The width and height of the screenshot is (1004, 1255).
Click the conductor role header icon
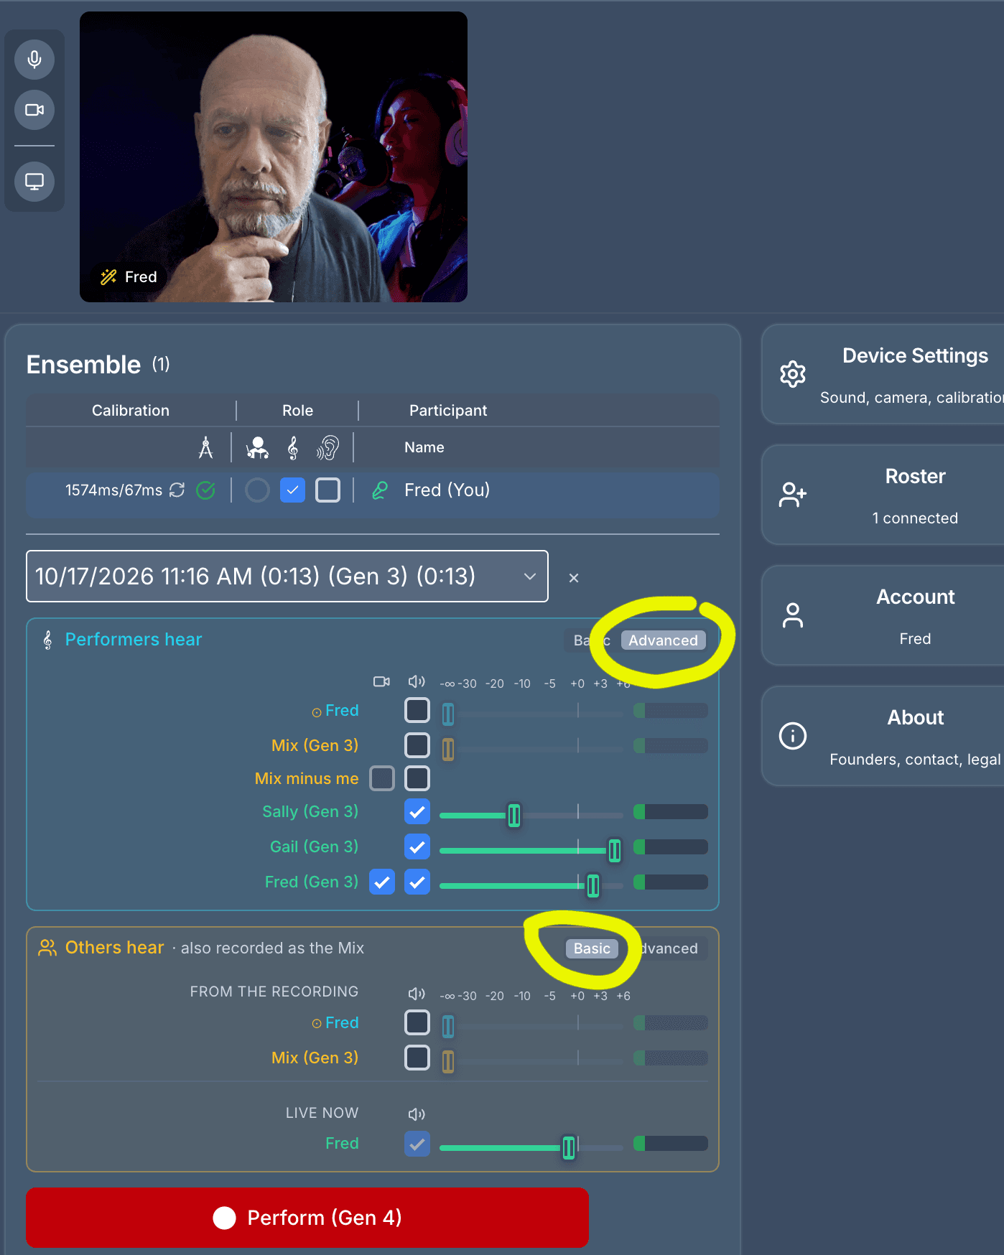257,448
